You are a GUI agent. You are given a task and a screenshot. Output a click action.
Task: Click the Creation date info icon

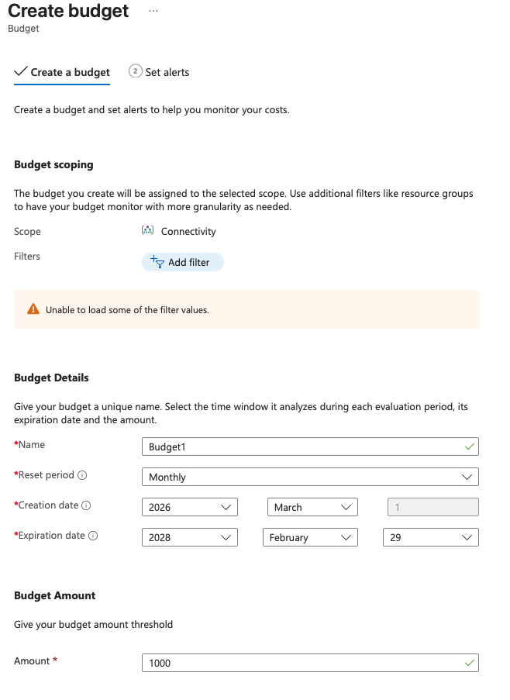pyautogui.click(x=86, y=505)
